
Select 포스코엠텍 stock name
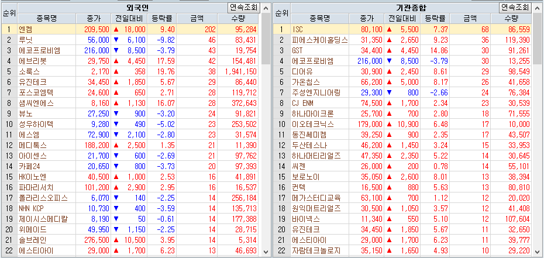pos(36,92)
